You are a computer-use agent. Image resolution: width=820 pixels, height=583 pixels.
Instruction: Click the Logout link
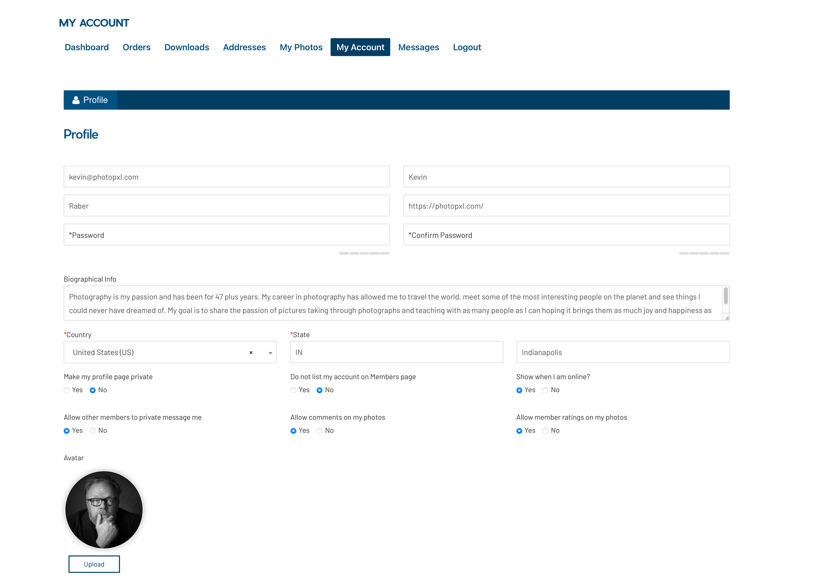click(467, 47)
